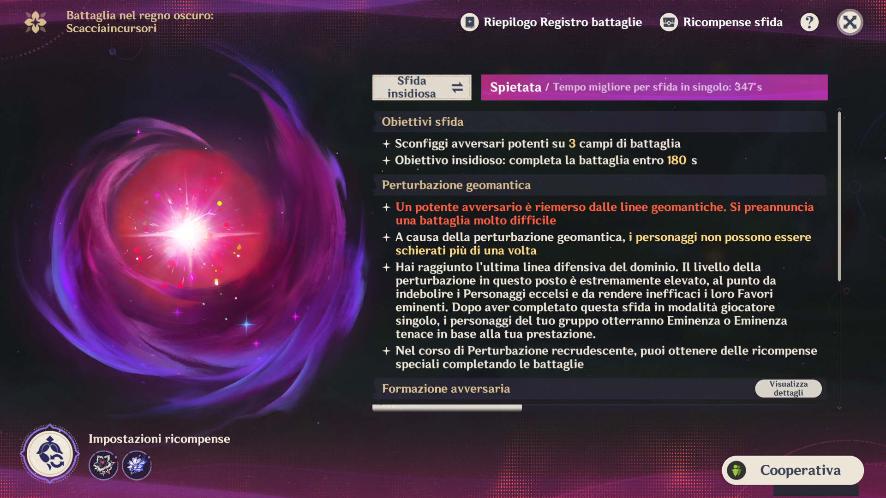Click the yellow text 'personaggi non possono essere schierati'
This screenshot has width=886, height=498.
pyautogui.click(x=603, y=243)
